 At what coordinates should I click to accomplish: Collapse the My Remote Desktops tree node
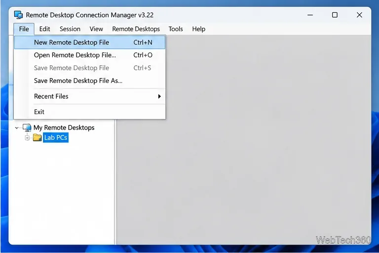point(17,127)
